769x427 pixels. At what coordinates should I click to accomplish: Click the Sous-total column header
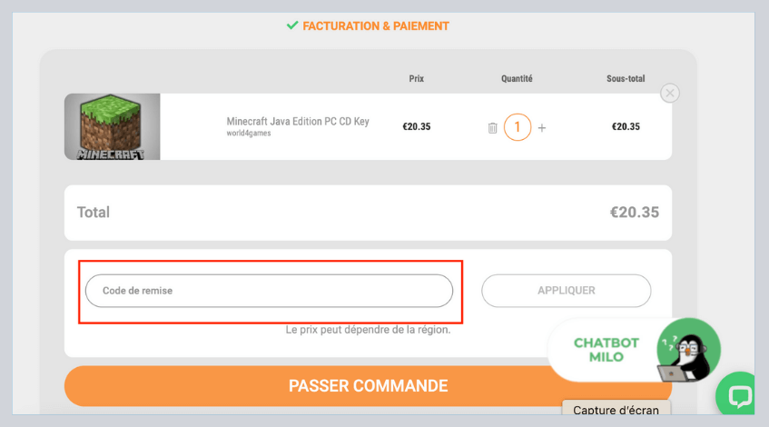pyautogui.click(x=626, y=79)
